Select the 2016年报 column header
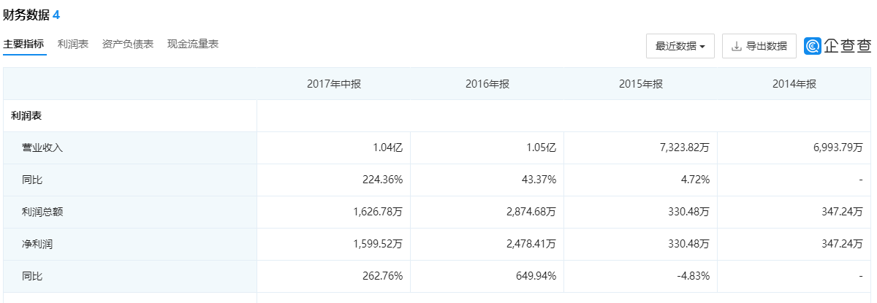Screen dimensions: 877x303 click(x=487, y=84)
